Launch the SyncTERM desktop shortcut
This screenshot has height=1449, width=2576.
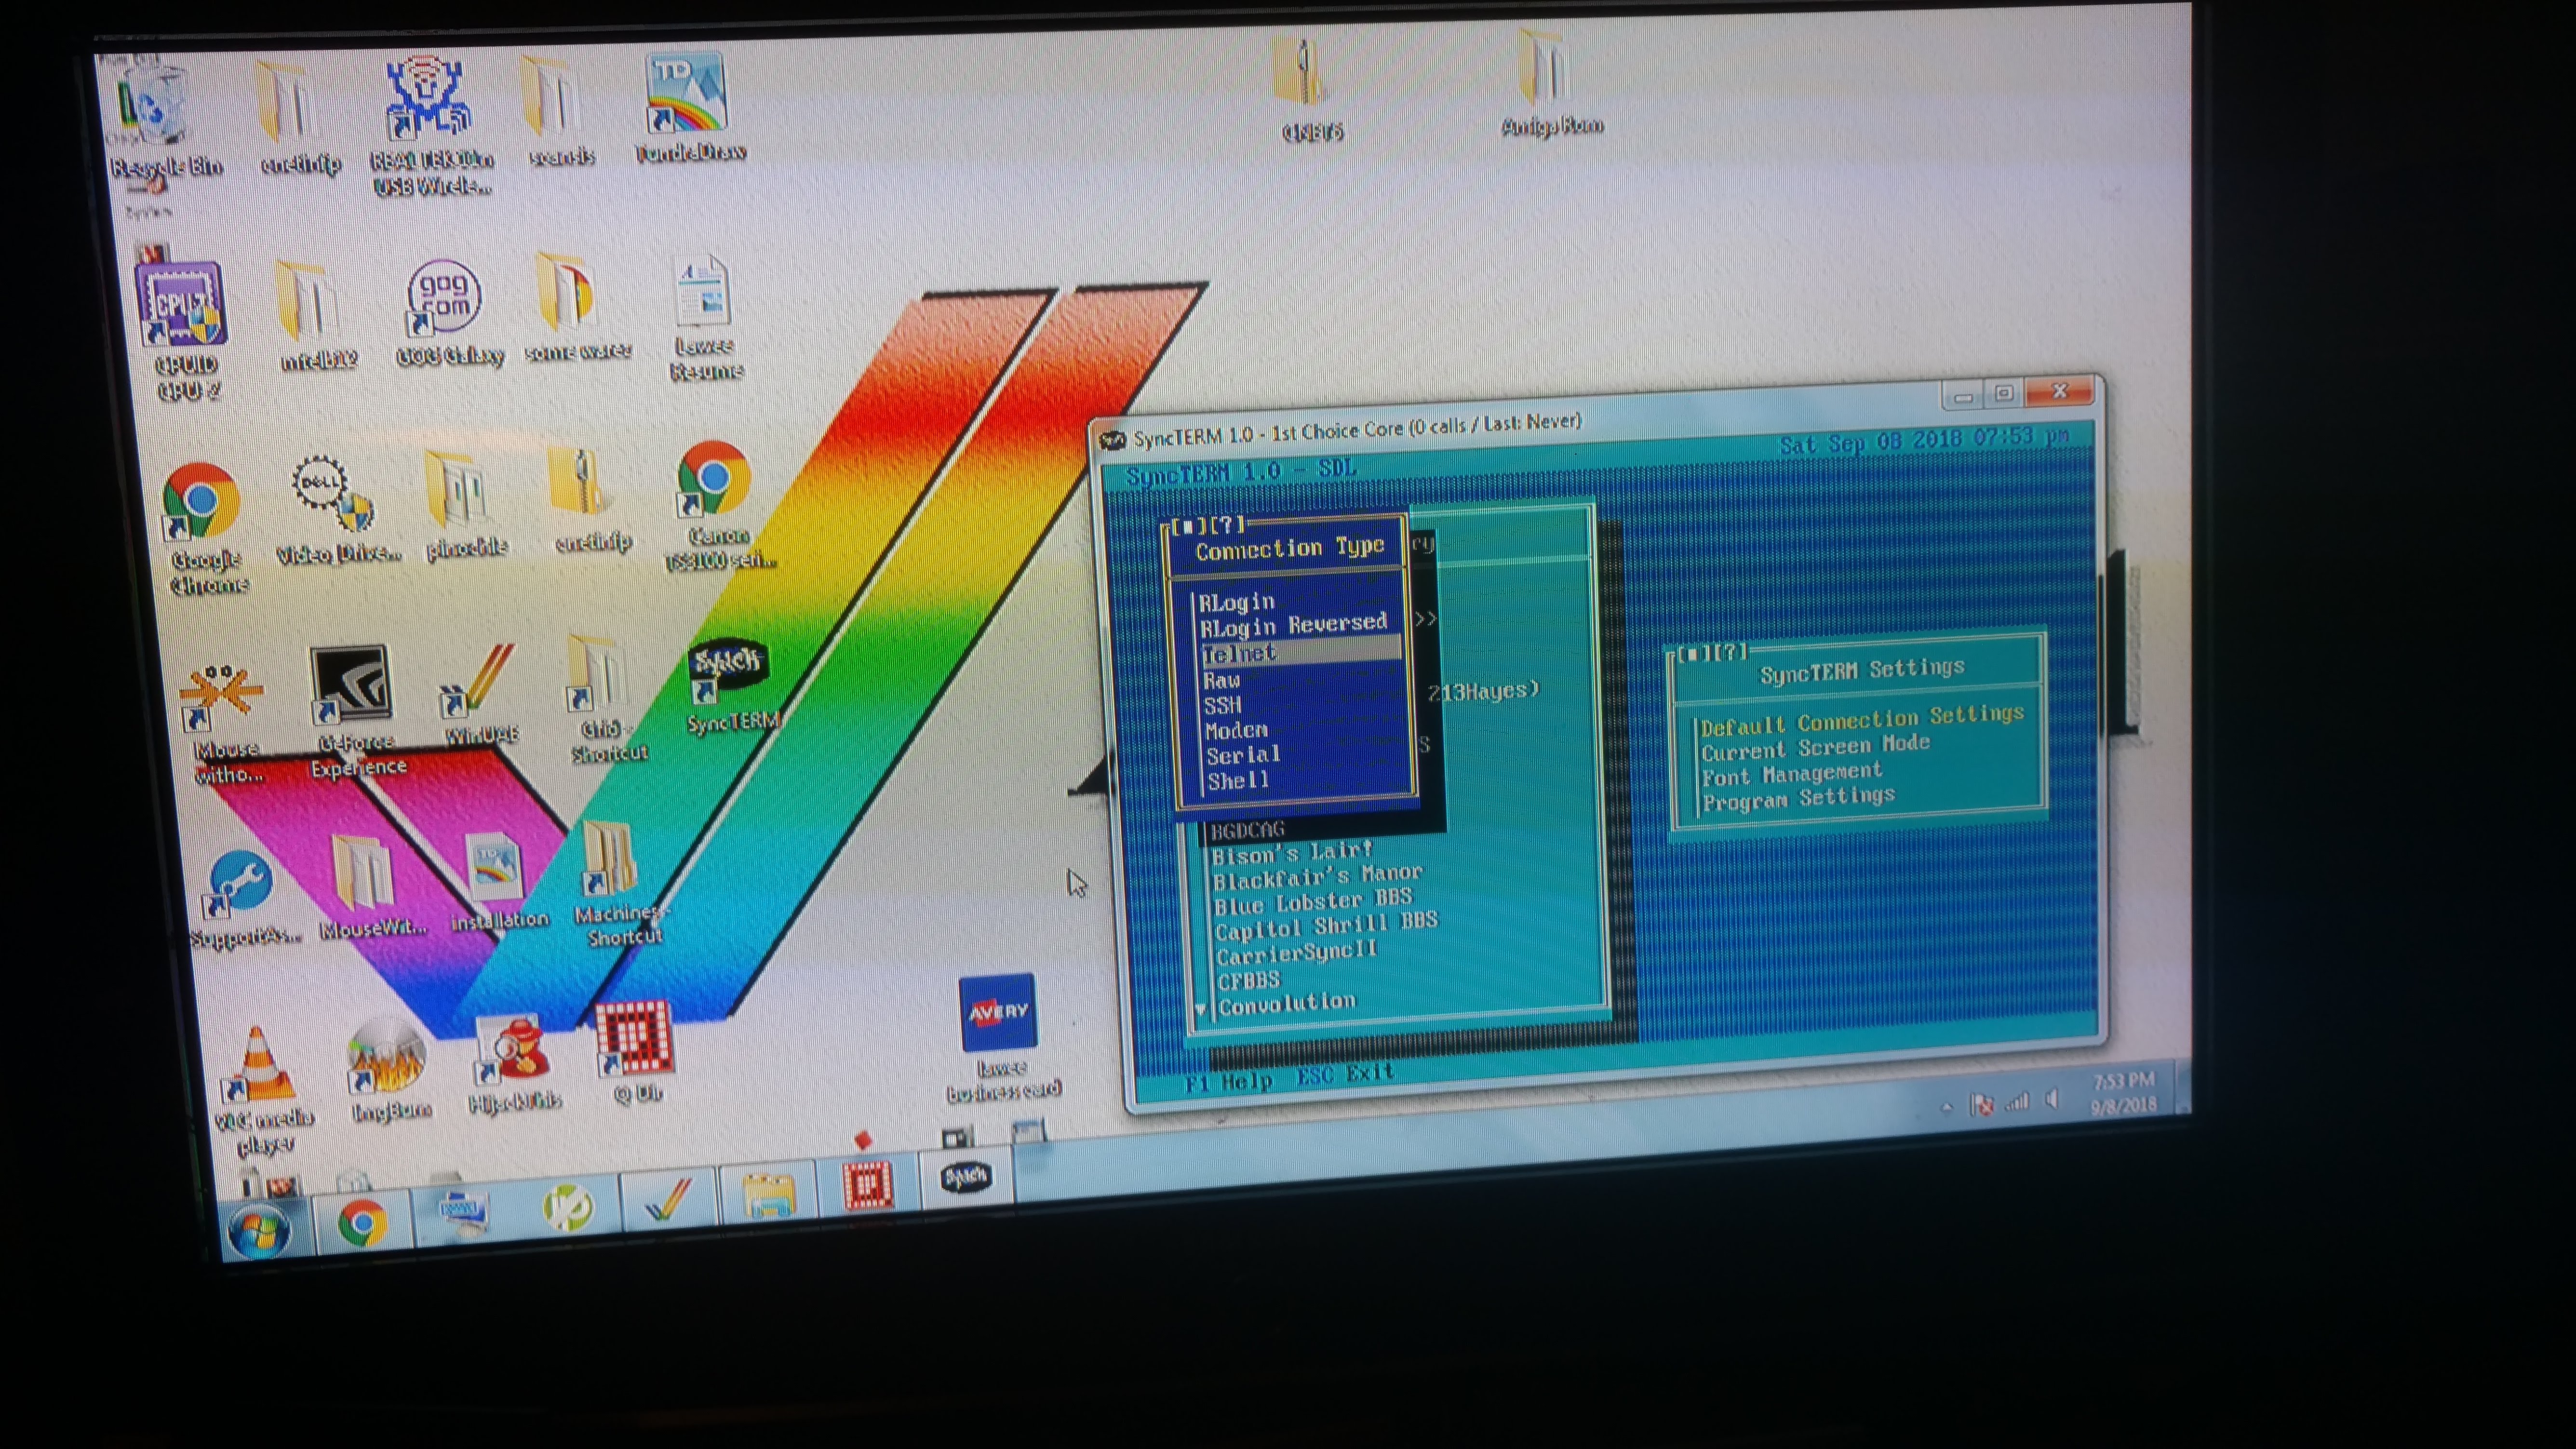point(730,685)
